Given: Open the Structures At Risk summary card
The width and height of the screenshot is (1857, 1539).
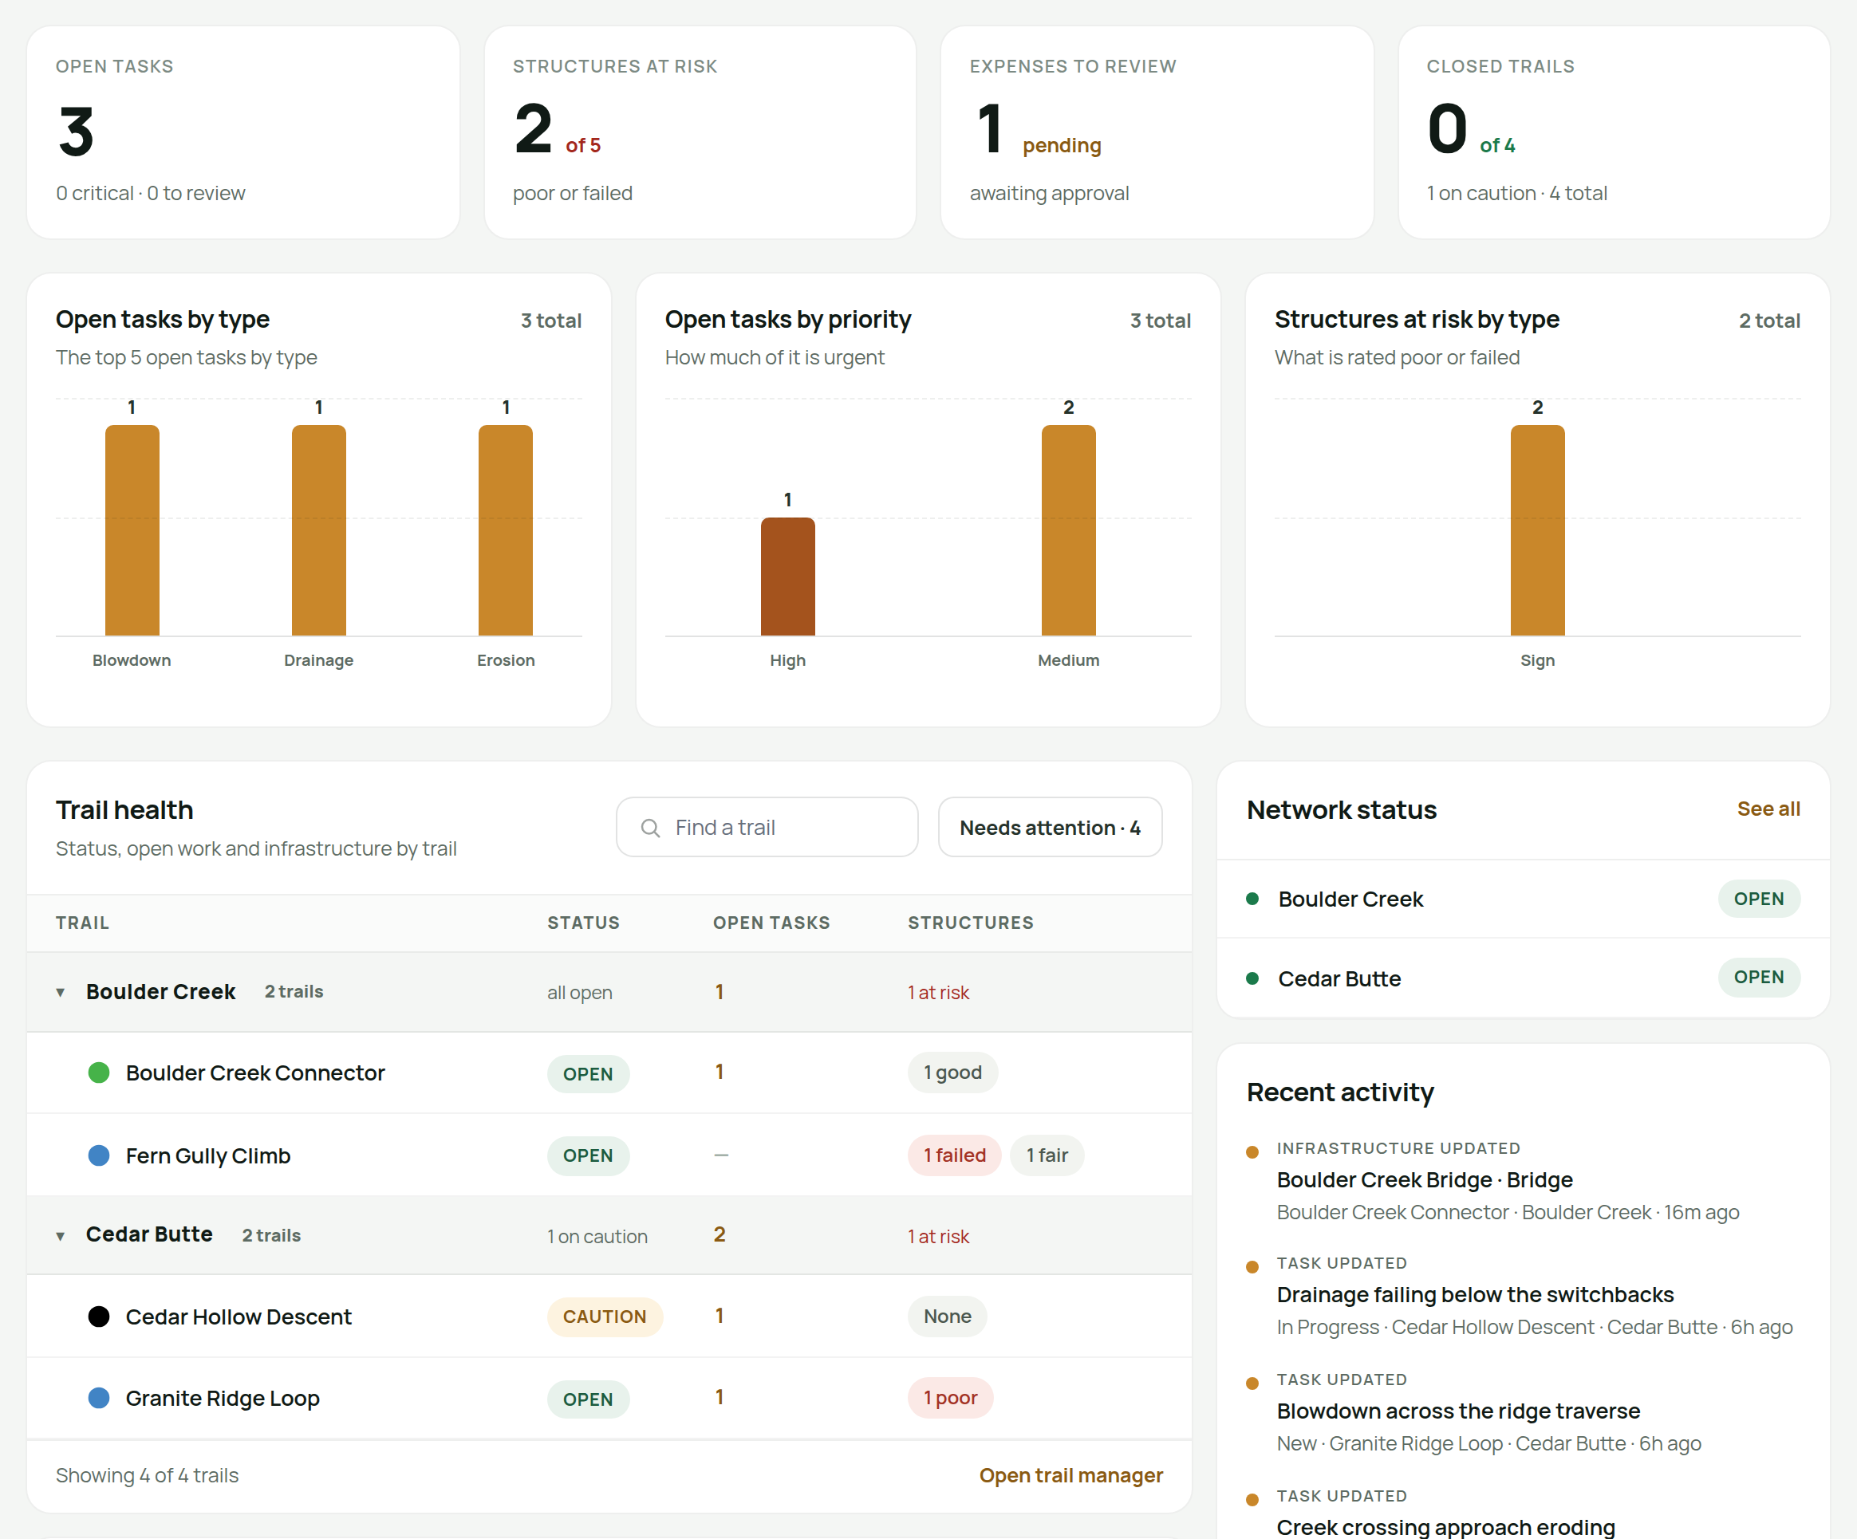Looking at the screenshot, I should point(700,132).
